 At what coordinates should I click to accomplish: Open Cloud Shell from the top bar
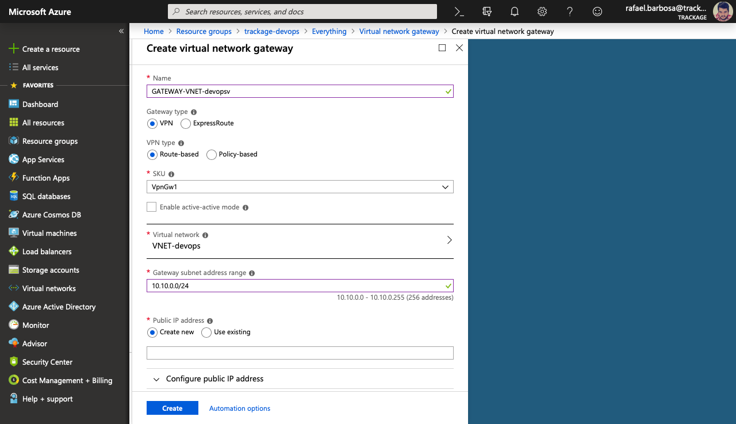[459, 12]
